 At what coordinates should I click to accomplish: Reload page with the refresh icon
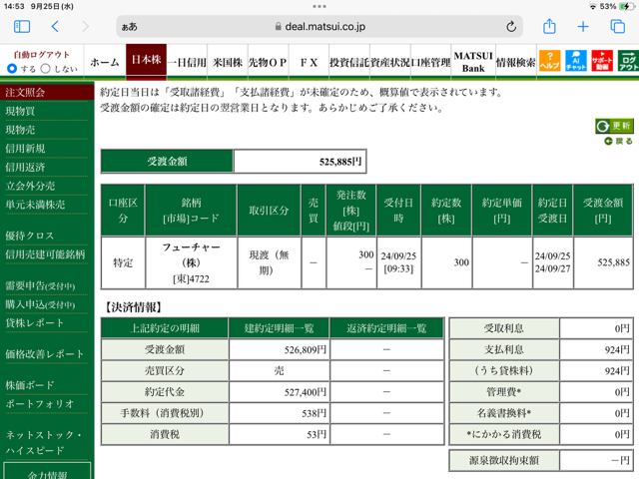click(511, 27)
